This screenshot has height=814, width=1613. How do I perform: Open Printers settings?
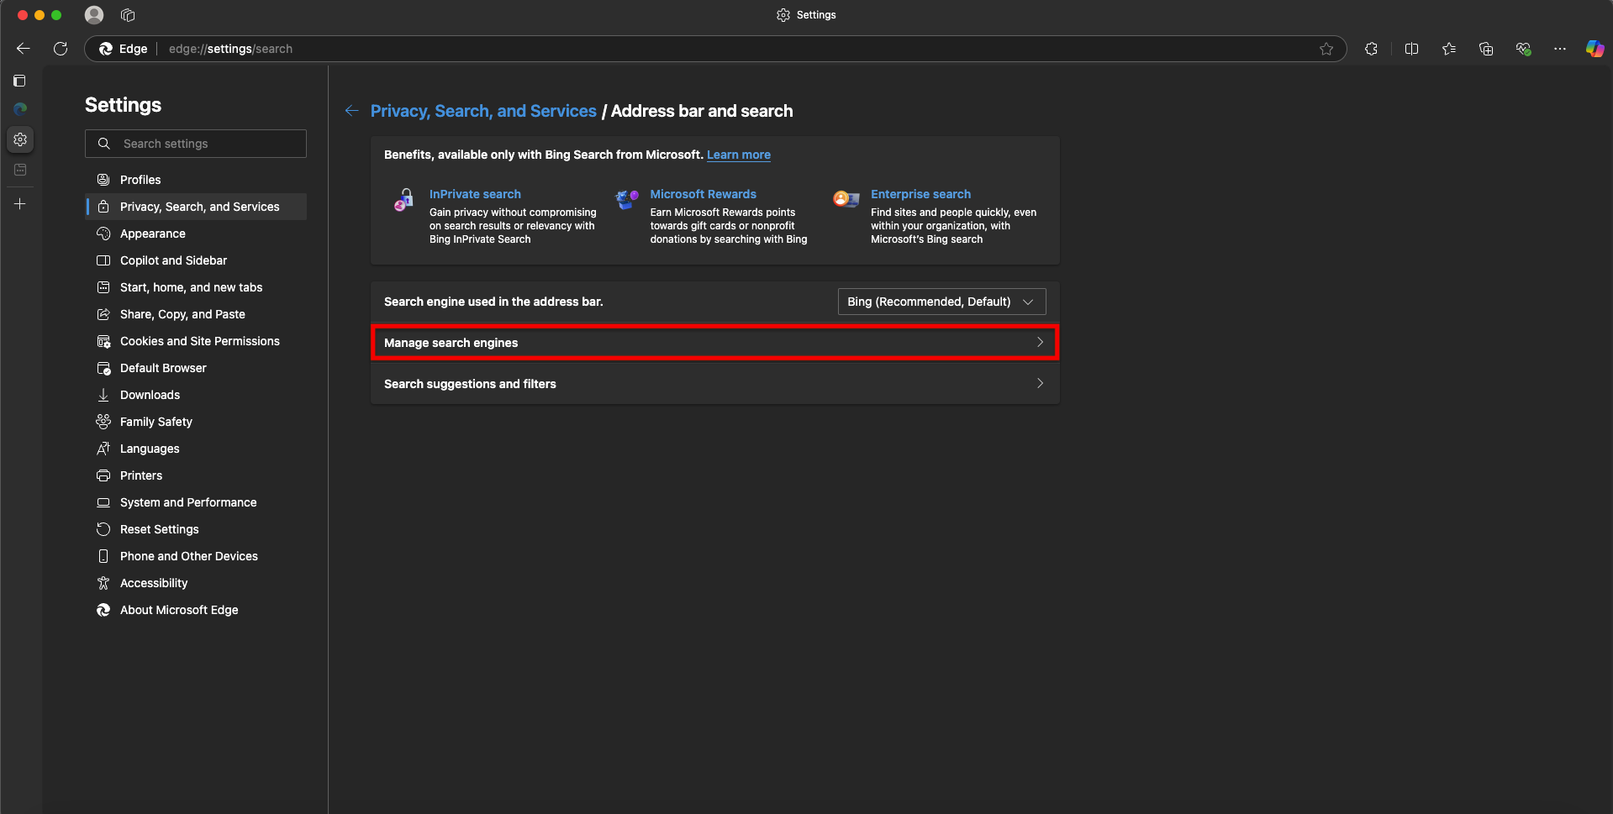[x=196, y=475]
